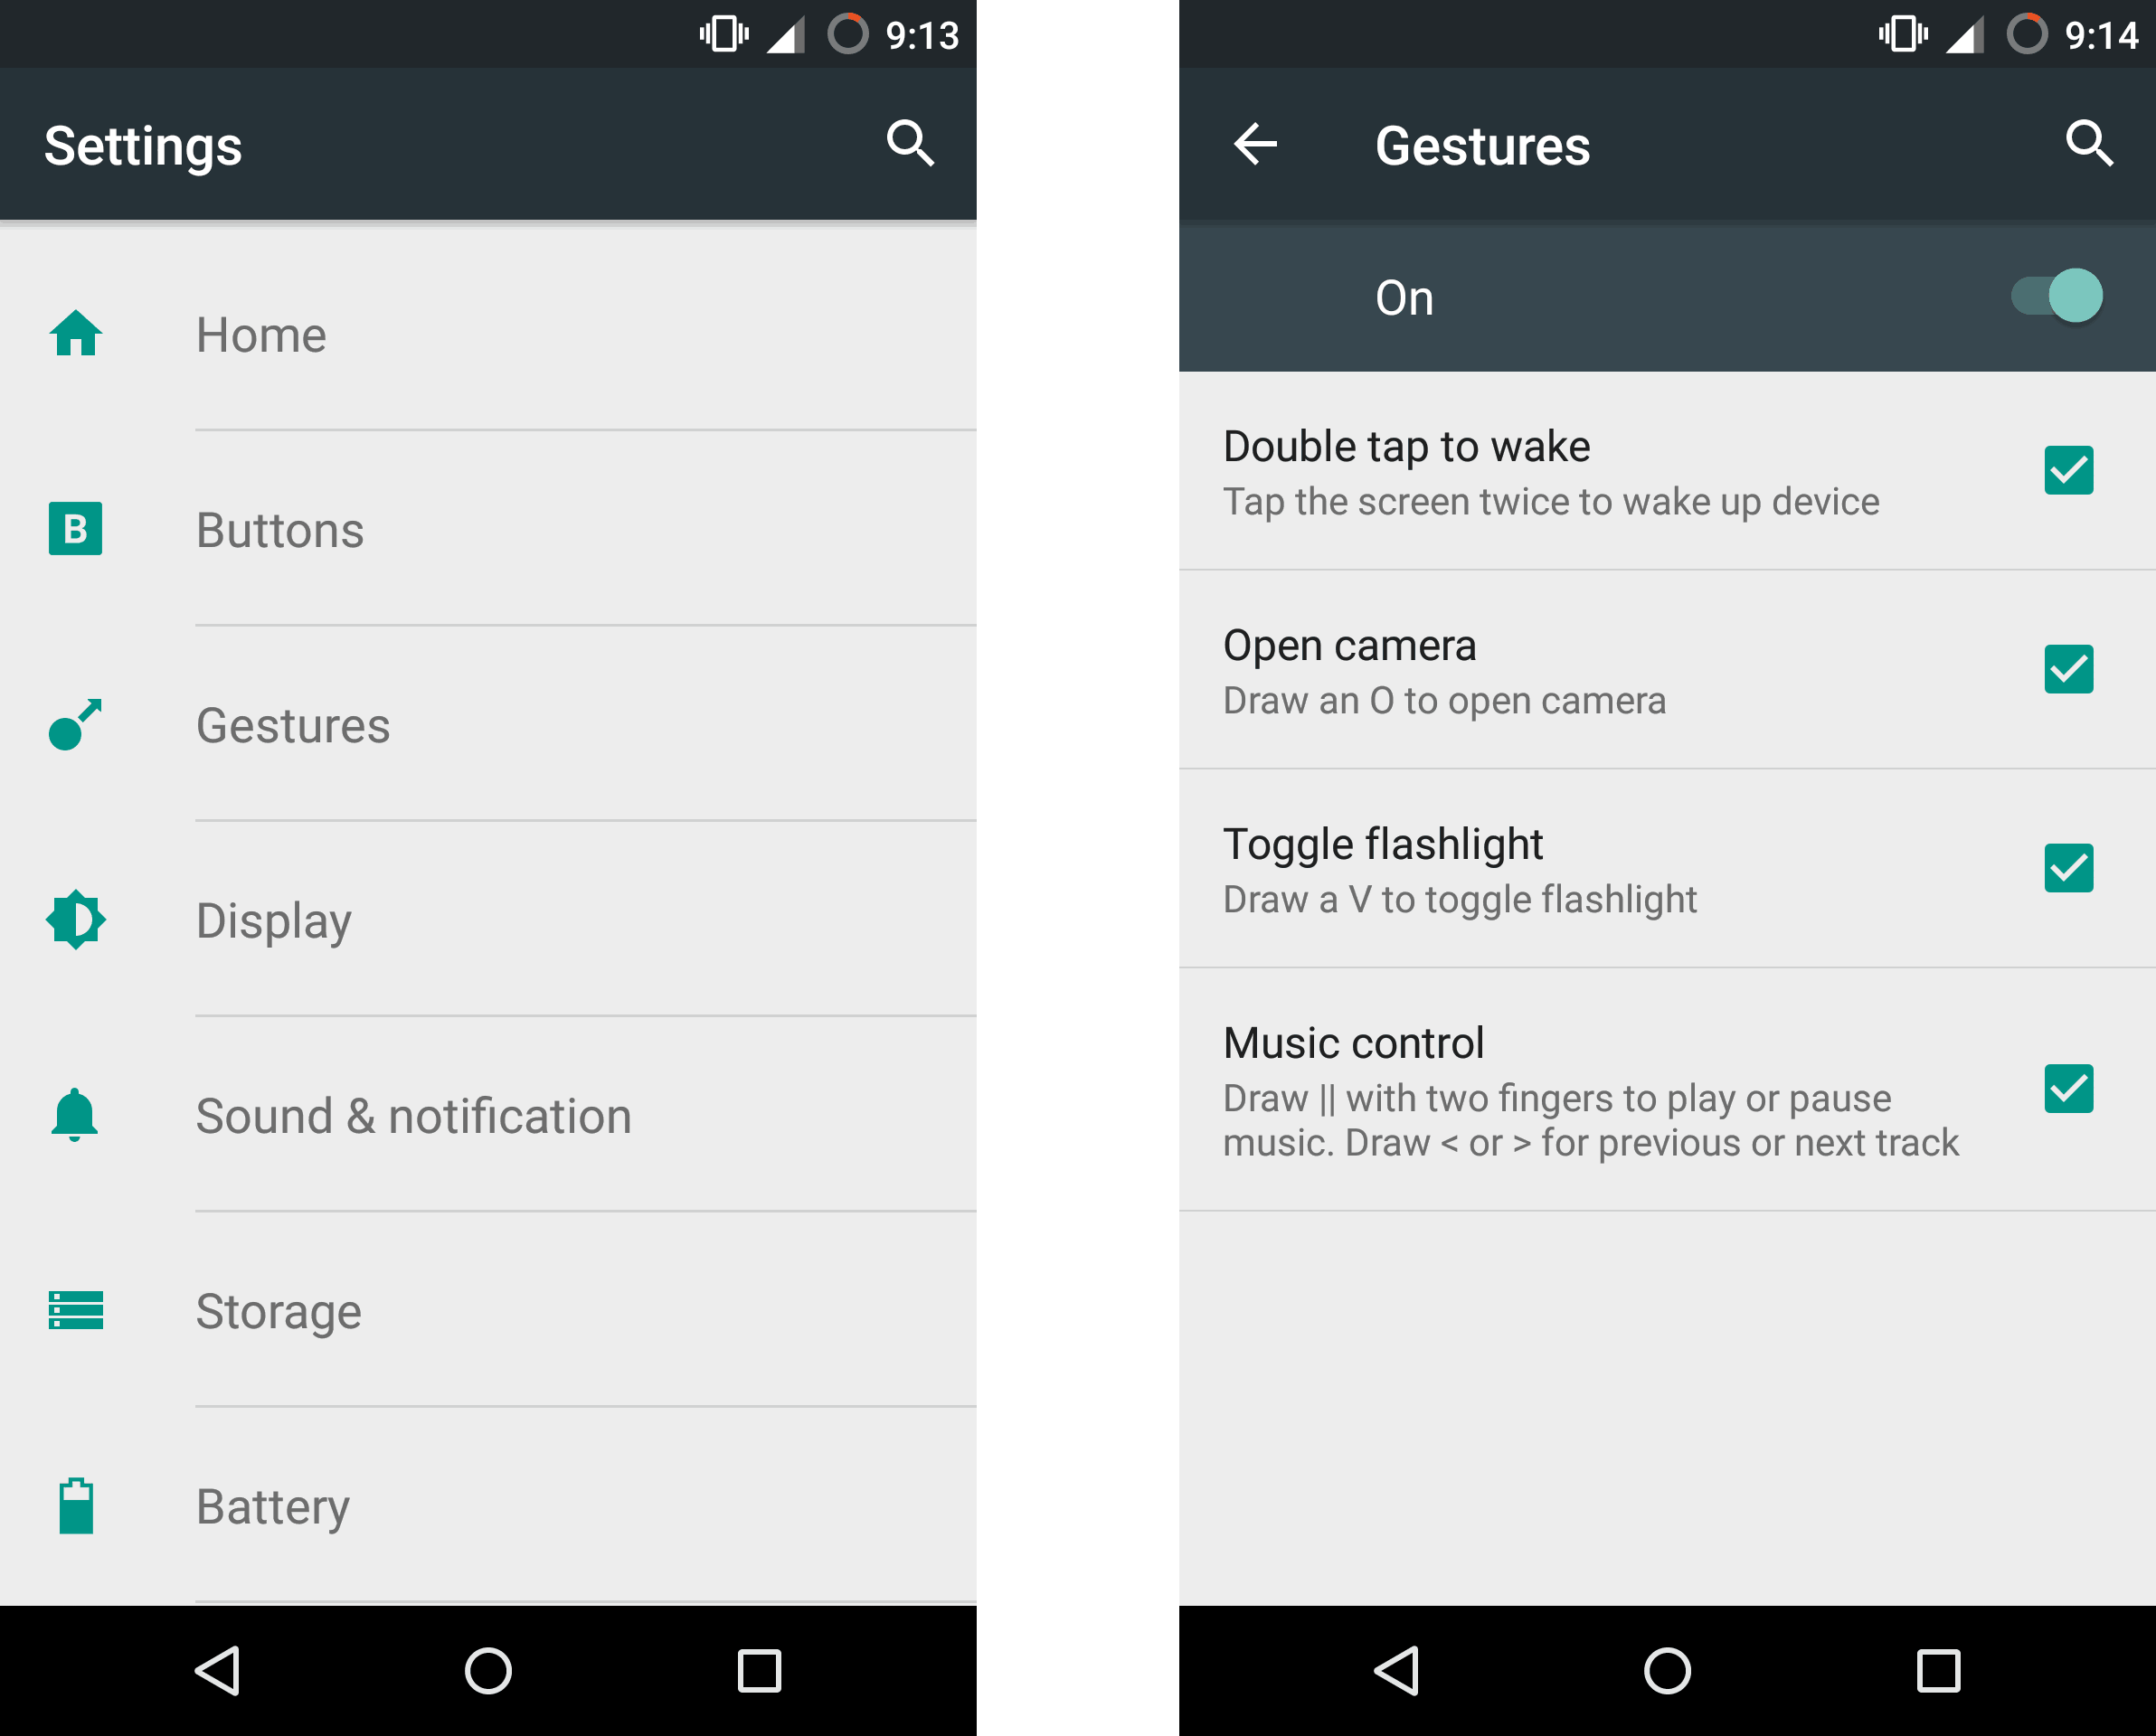Click the Home settings icon

click(76, 333)
